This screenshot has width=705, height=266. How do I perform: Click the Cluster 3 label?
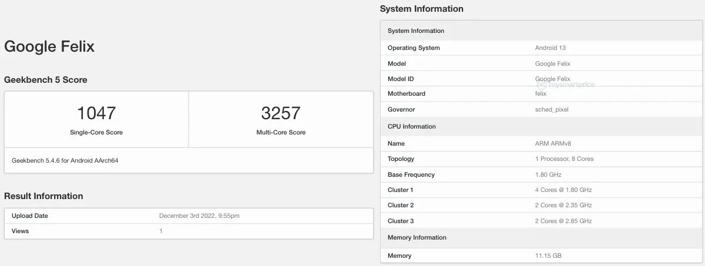[x=401, y=221]
